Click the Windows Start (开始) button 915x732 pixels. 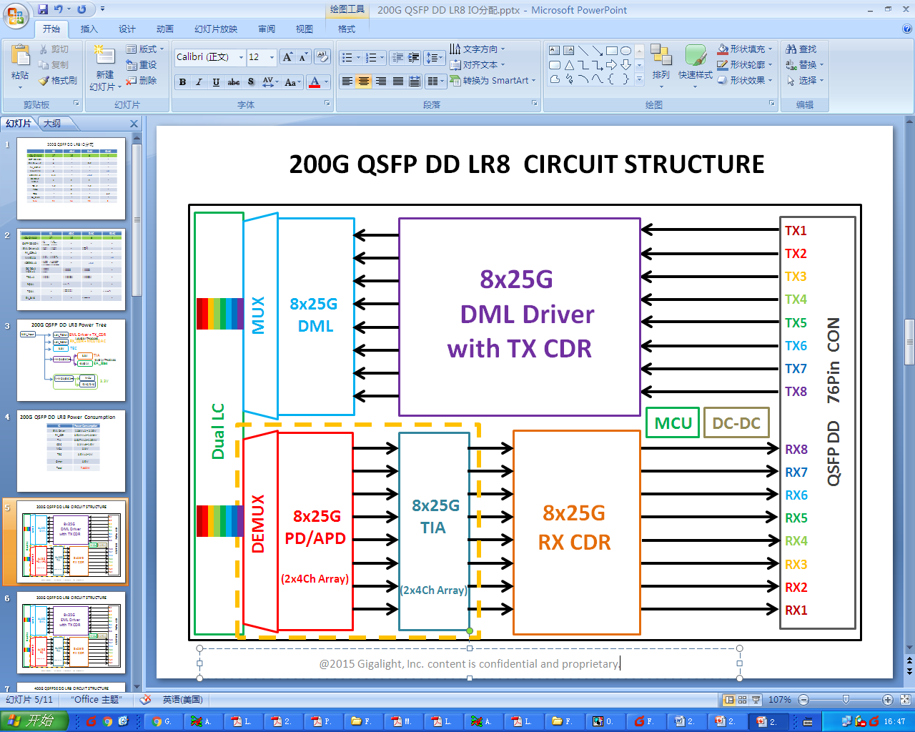pos(34,721)
